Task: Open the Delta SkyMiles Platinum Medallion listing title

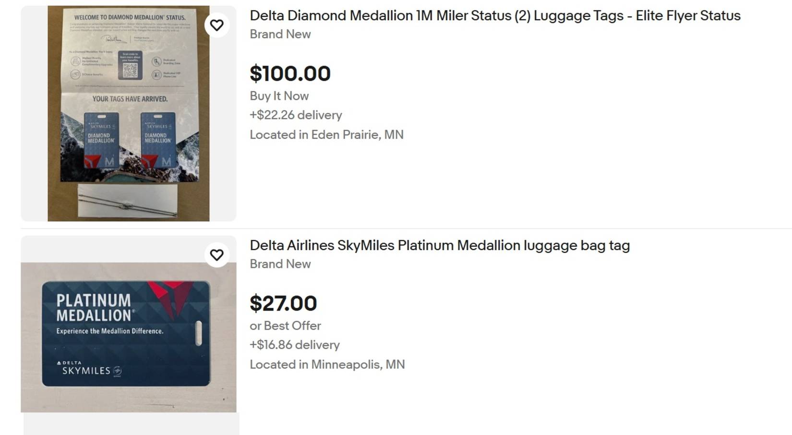Action: coord(439,245)
